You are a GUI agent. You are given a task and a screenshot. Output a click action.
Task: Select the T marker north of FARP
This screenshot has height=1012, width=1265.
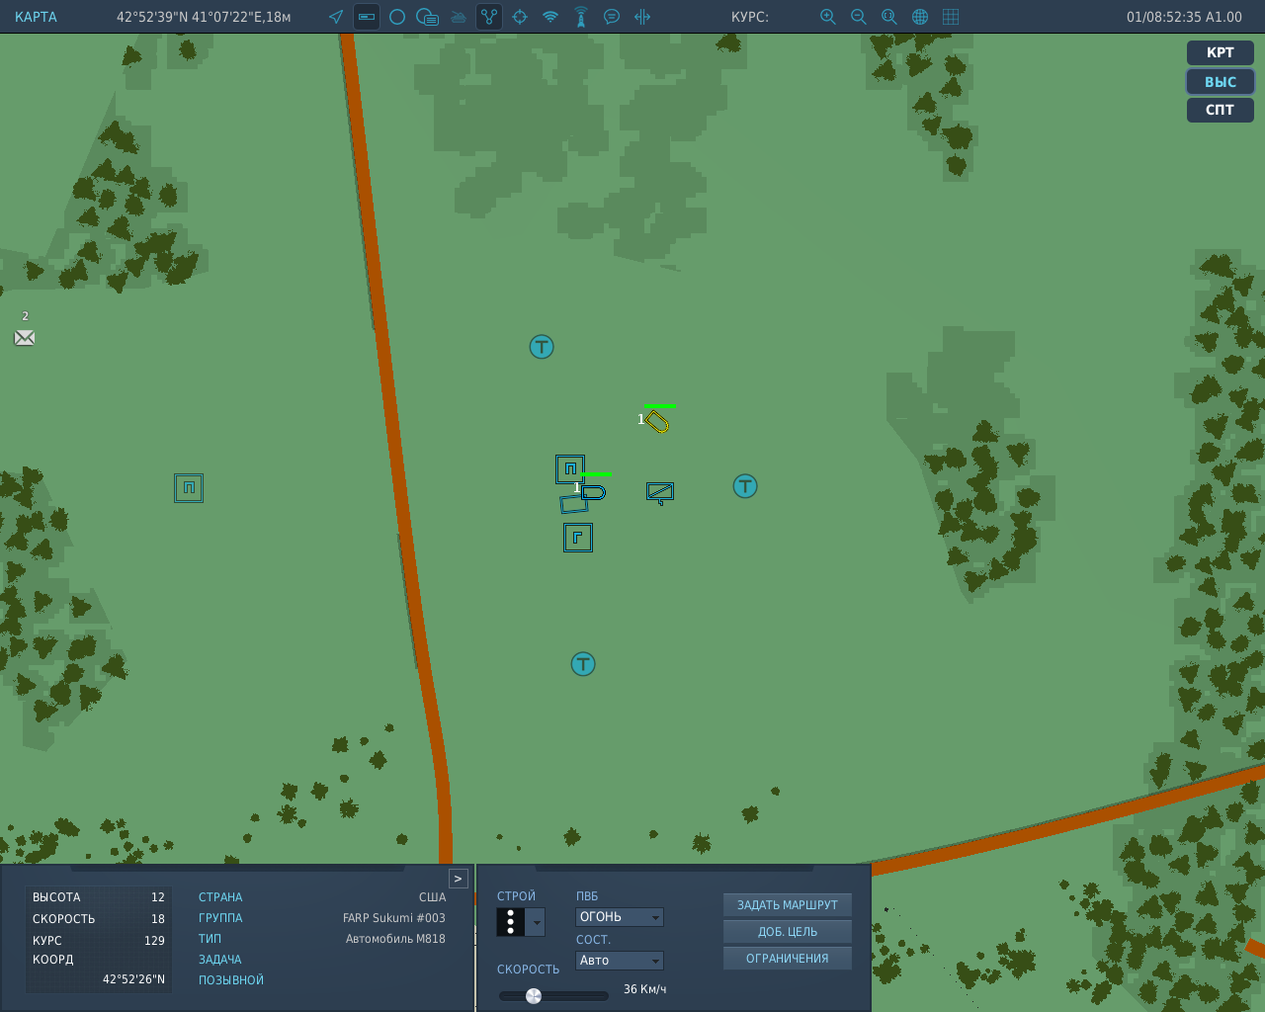[542, 347]
